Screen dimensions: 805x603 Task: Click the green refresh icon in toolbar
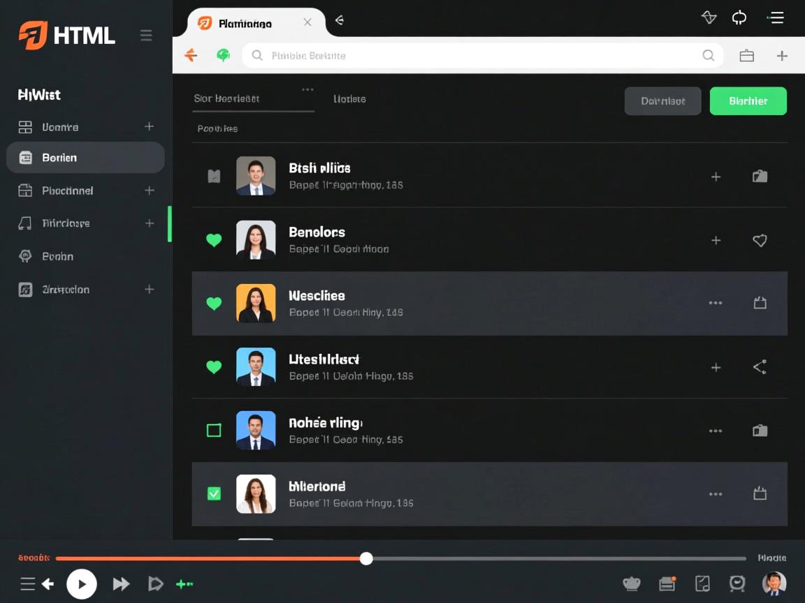[x=224, y=55]
